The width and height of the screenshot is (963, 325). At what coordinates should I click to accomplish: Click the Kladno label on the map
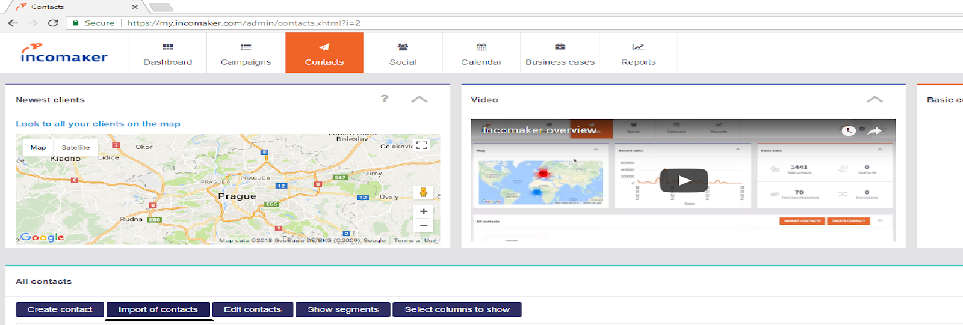click(66, 159)
